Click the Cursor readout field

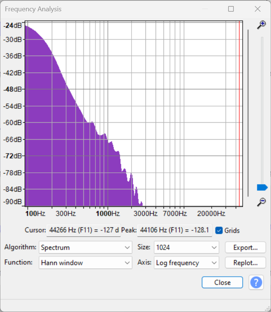pyautogui.click(x=83, y=230)
